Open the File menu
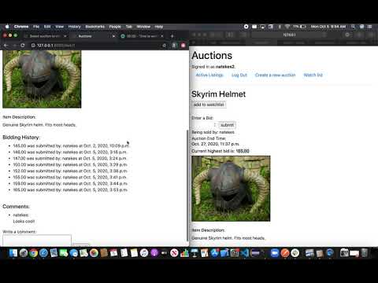This screenshot has height=283, width=378. coord(36,27)
